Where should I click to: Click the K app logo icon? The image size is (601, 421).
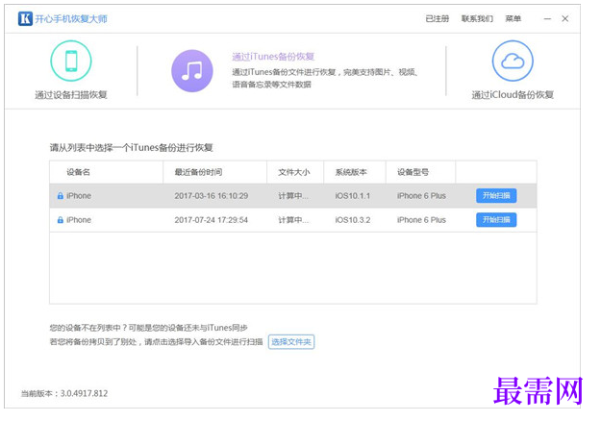pos(25,18)
